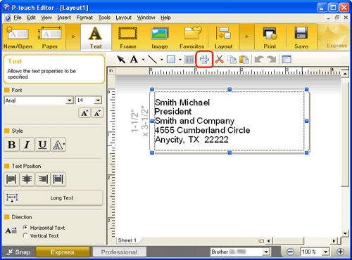The height and width of the screenshot is (260, 352).
Task: Click the 4555 Cumberland Circle text line
Action: (x=202, y=130)
